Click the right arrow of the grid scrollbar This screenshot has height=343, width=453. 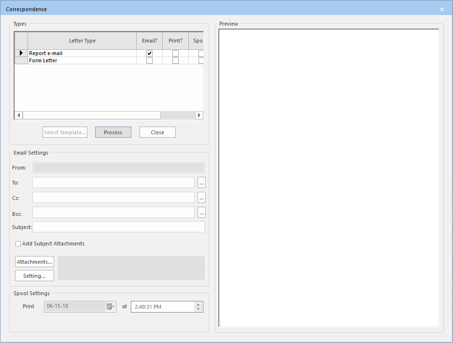199,115
